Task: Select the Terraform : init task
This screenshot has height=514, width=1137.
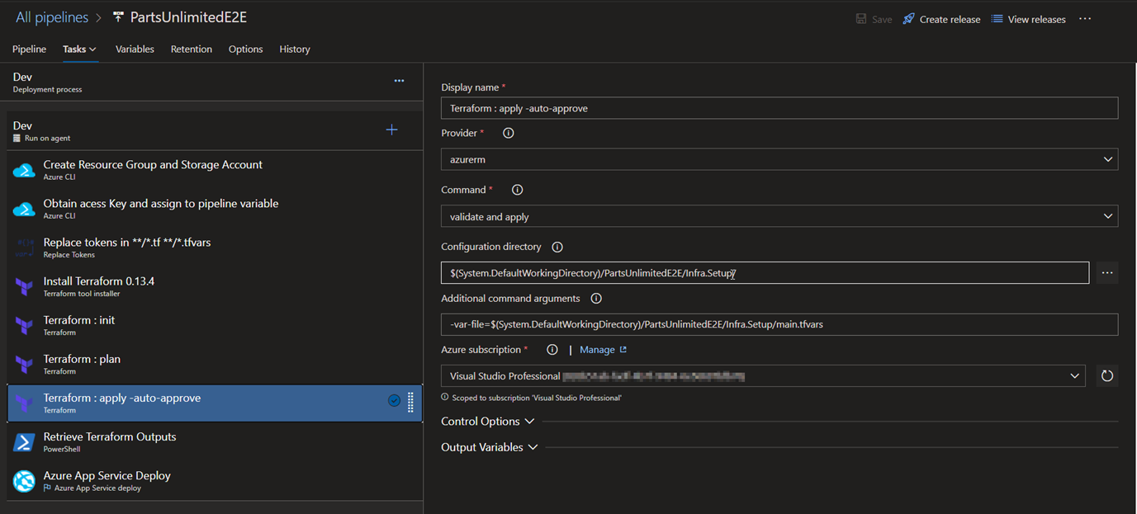Action: click(x=215, y=325)
